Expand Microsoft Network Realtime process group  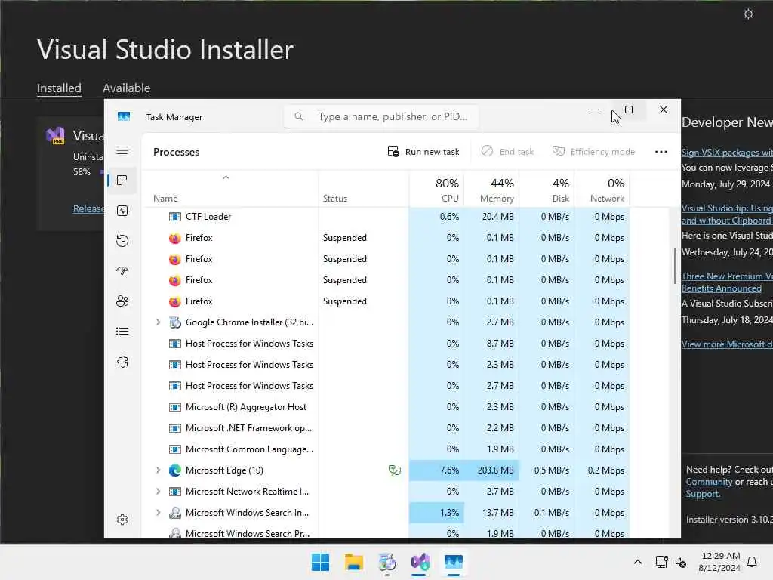[158, 491]
